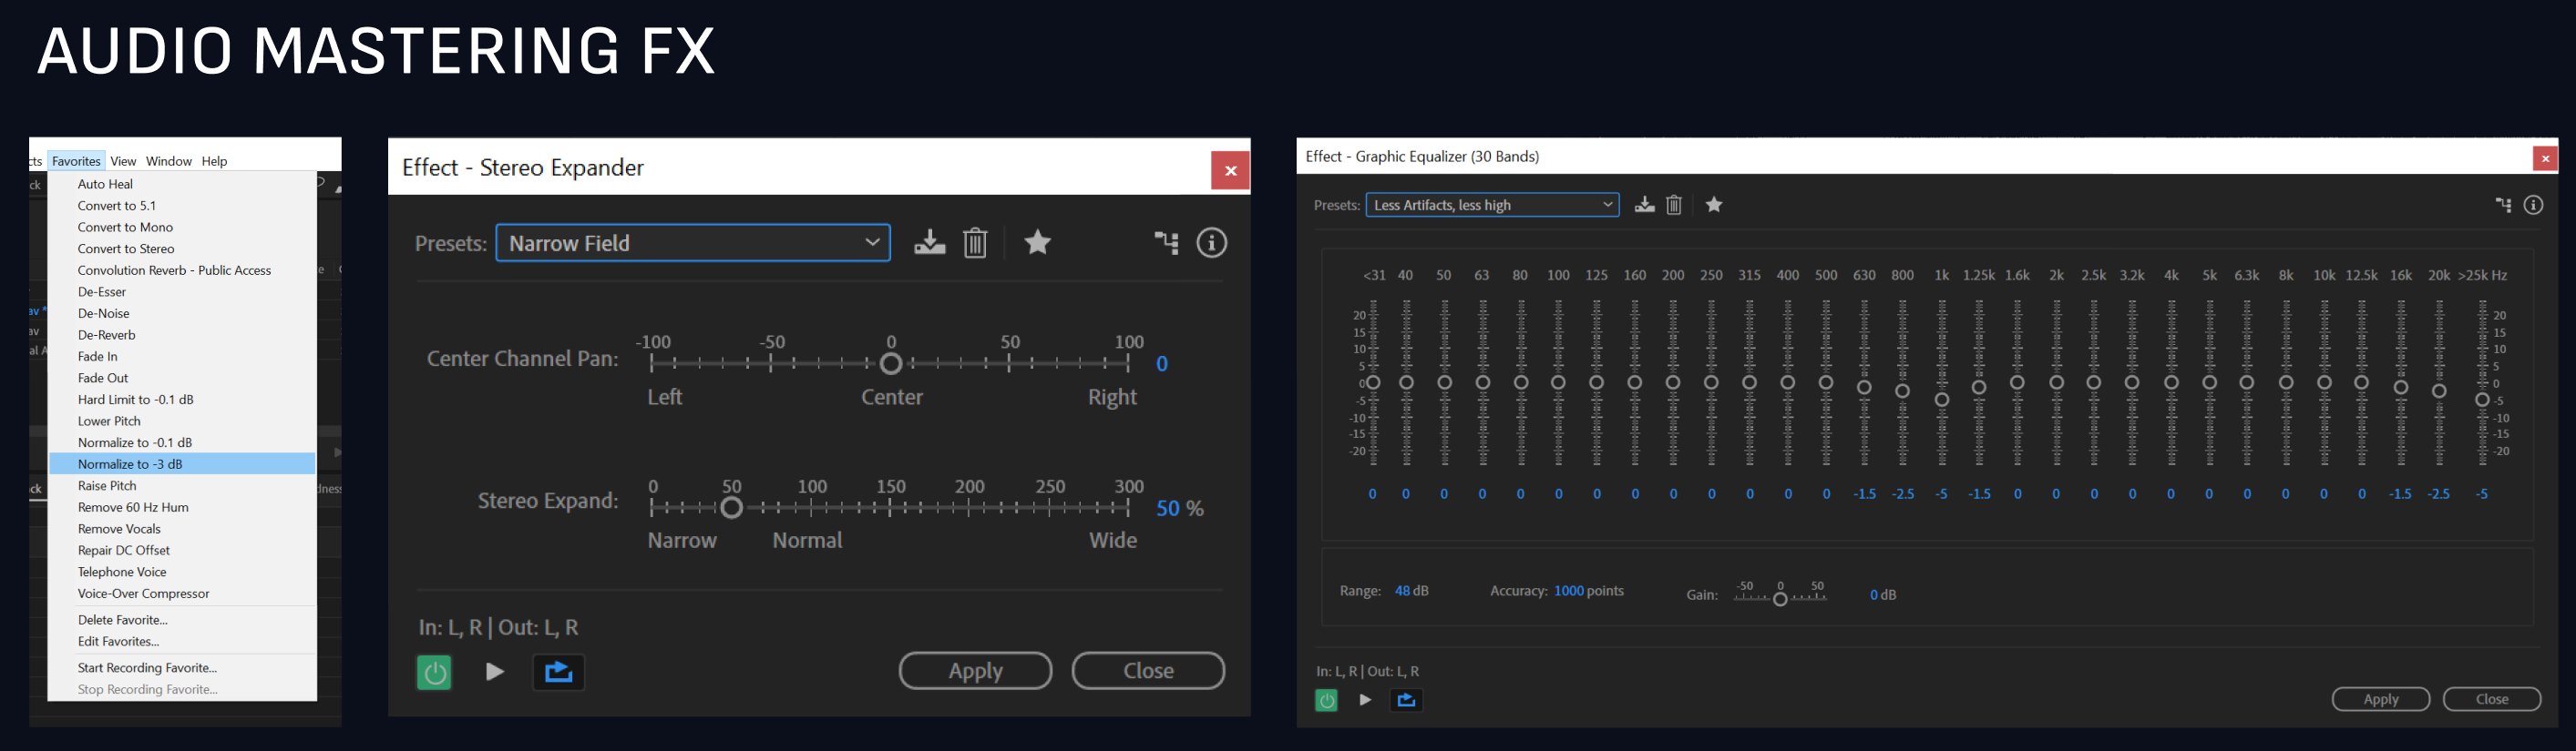Start Recording Favorite...
This screenshot has height=751, width=2576.
182,668
